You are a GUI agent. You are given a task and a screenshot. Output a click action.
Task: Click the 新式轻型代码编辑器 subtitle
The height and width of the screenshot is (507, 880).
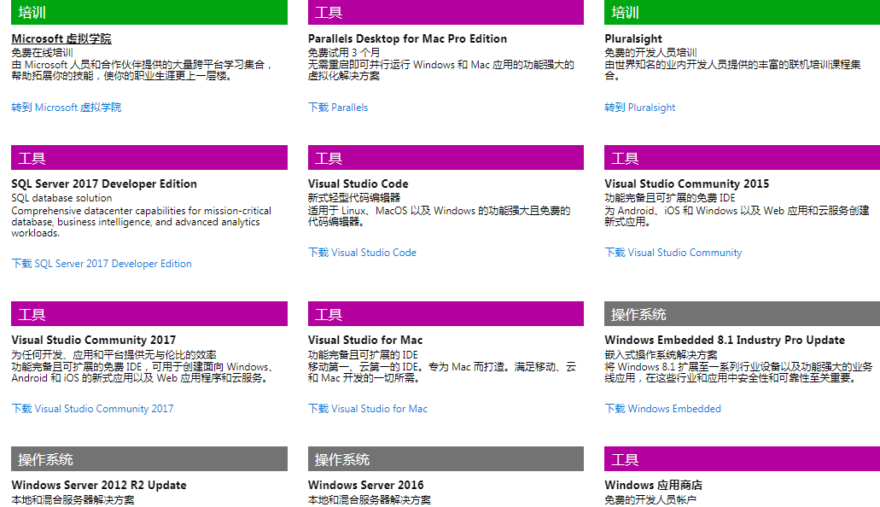(x=354, y=198)
